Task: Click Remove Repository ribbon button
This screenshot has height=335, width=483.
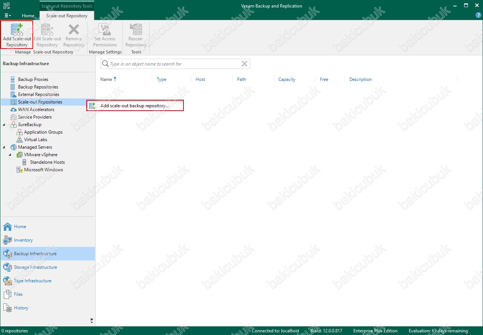Action: pyautogui.click(x=73, y=35)
